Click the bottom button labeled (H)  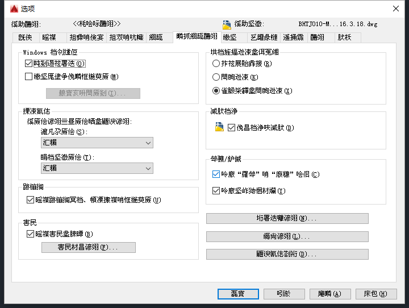[x=376, y=294]
